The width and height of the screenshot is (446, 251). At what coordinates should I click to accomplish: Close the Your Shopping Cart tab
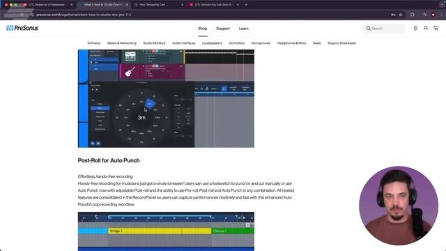[183, 5]
